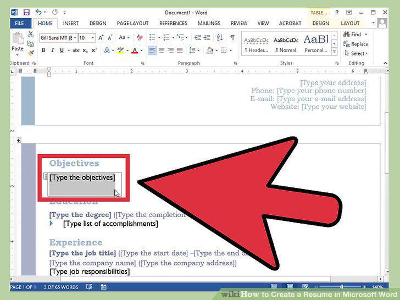This screenshot has width=400, height=300.
Task: Expand the Styles gallery More arrow
Action: tap(334, 52)
